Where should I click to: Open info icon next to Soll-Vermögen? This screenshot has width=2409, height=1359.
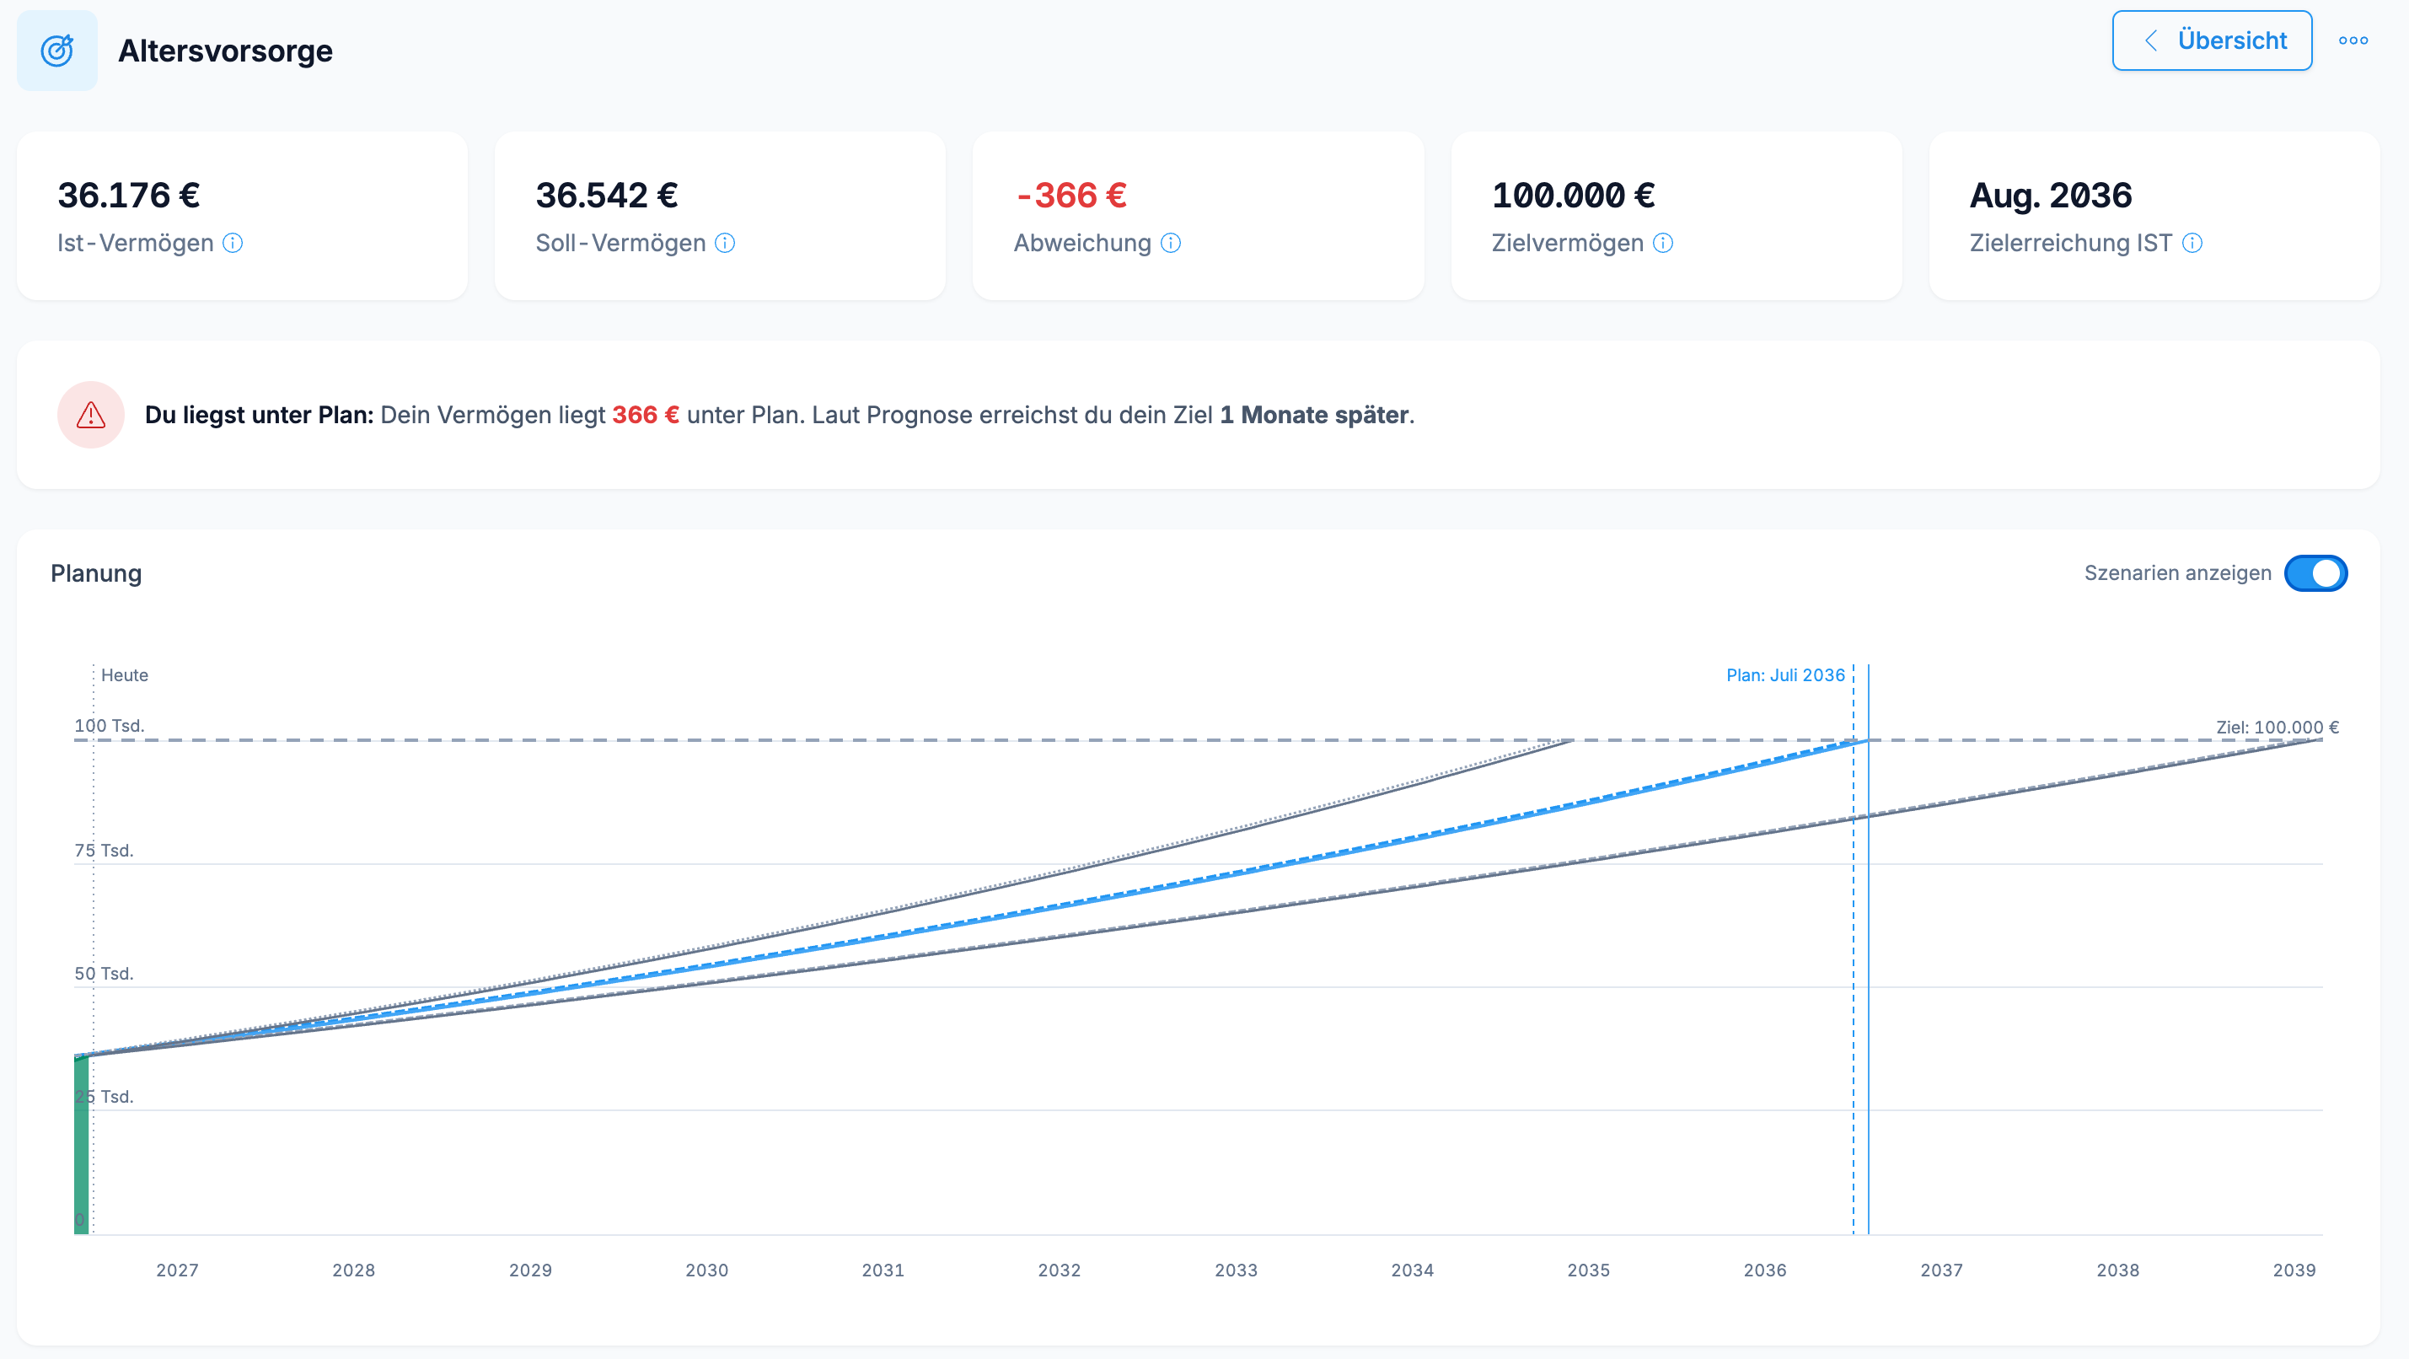point(725,243)
